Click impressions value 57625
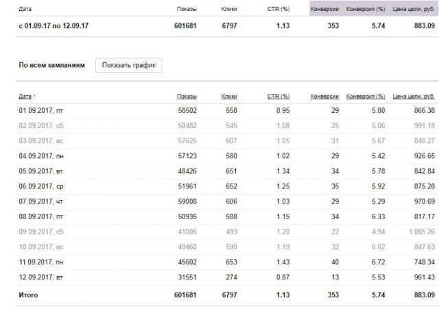The width and height of the screenshot is (439, 311). point(187,140)
